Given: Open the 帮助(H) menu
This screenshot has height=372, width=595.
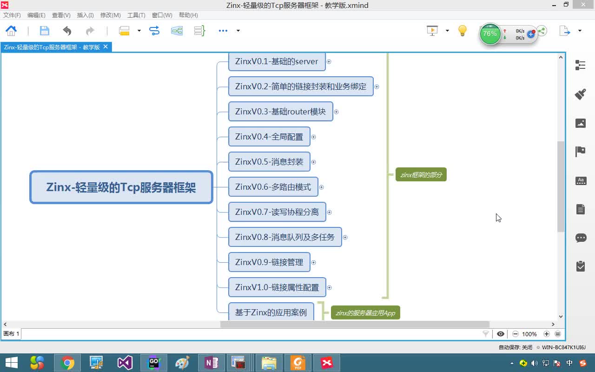Looking at the screenshot, I should coord(188,15).
